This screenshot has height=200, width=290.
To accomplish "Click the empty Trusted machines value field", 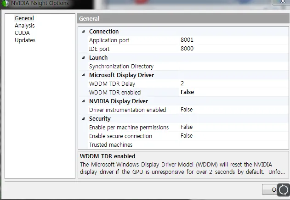I will click(233, 144).
